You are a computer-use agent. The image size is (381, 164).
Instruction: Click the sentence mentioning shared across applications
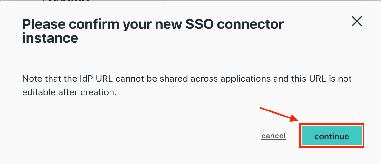click(x=187, y=85)
